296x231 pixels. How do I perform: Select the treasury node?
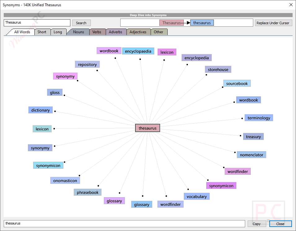[253, 137]
